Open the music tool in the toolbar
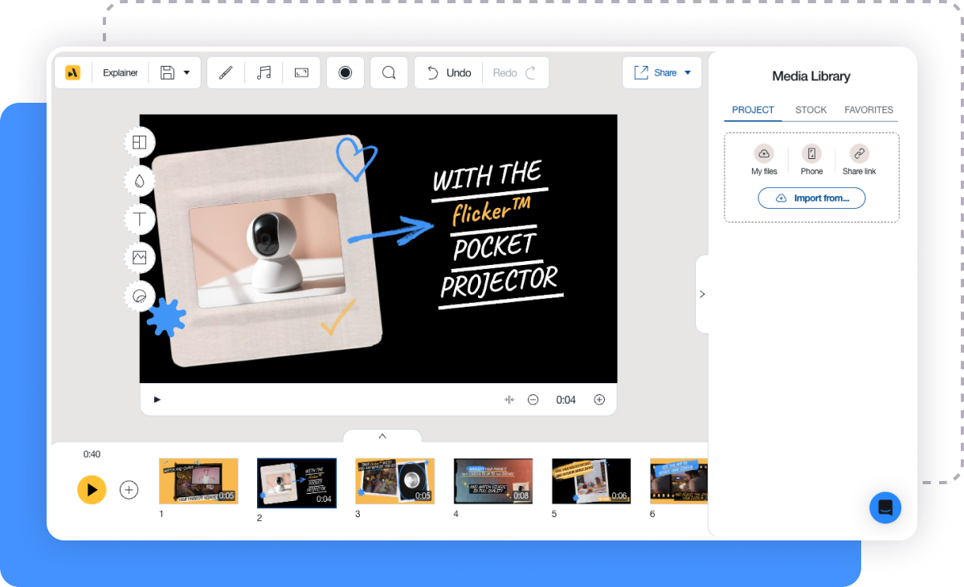Image resolution: width=964 pixels, height=587 pixels. tap(263, 72)
